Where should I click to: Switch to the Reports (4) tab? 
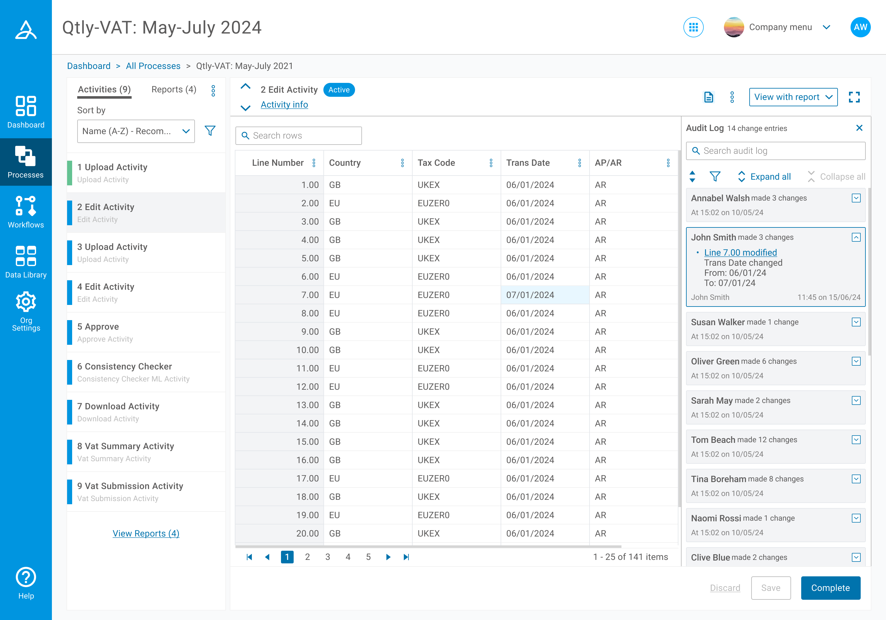[x=174, y=90]
